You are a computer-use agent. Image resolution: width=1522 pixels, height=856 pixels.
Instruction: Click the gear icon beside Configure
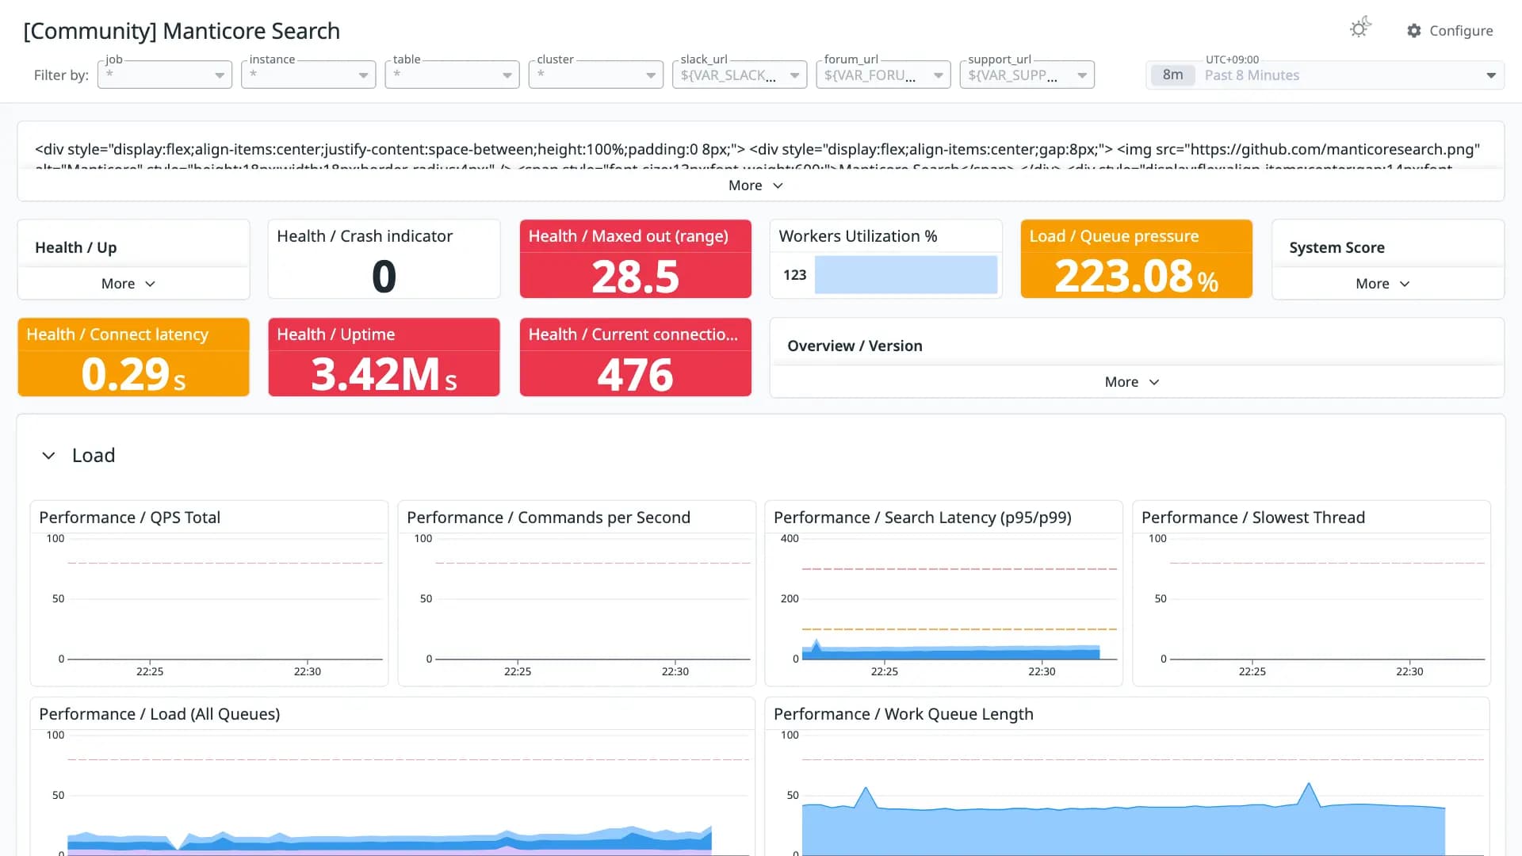1414,31
